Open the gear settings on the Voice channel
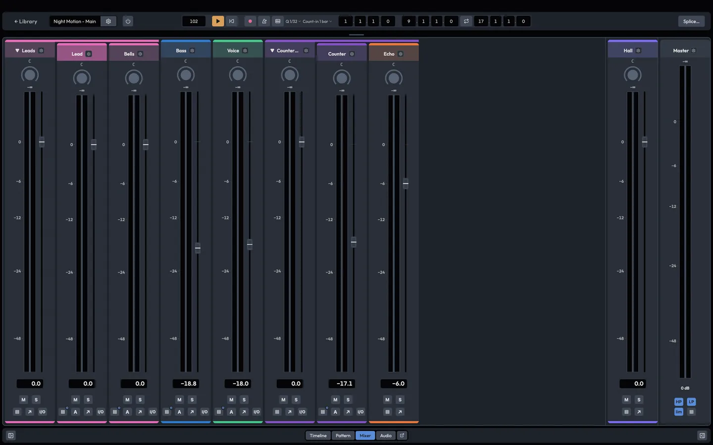Image resolution: width=713 pixels, height=445 pixels. [245, 50]
